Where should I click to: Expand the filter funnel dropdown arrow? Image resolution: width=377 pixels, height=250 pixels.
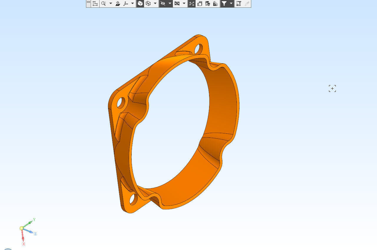tap(231, 4)
